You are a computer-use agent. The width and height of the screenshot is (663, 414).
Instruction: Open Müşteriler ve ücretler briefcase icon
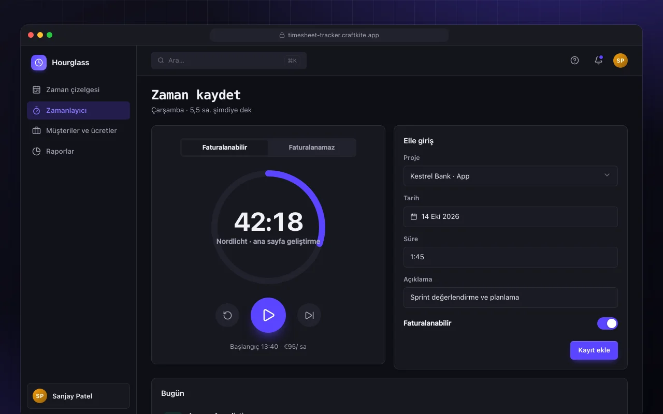[x=36, y=130]
